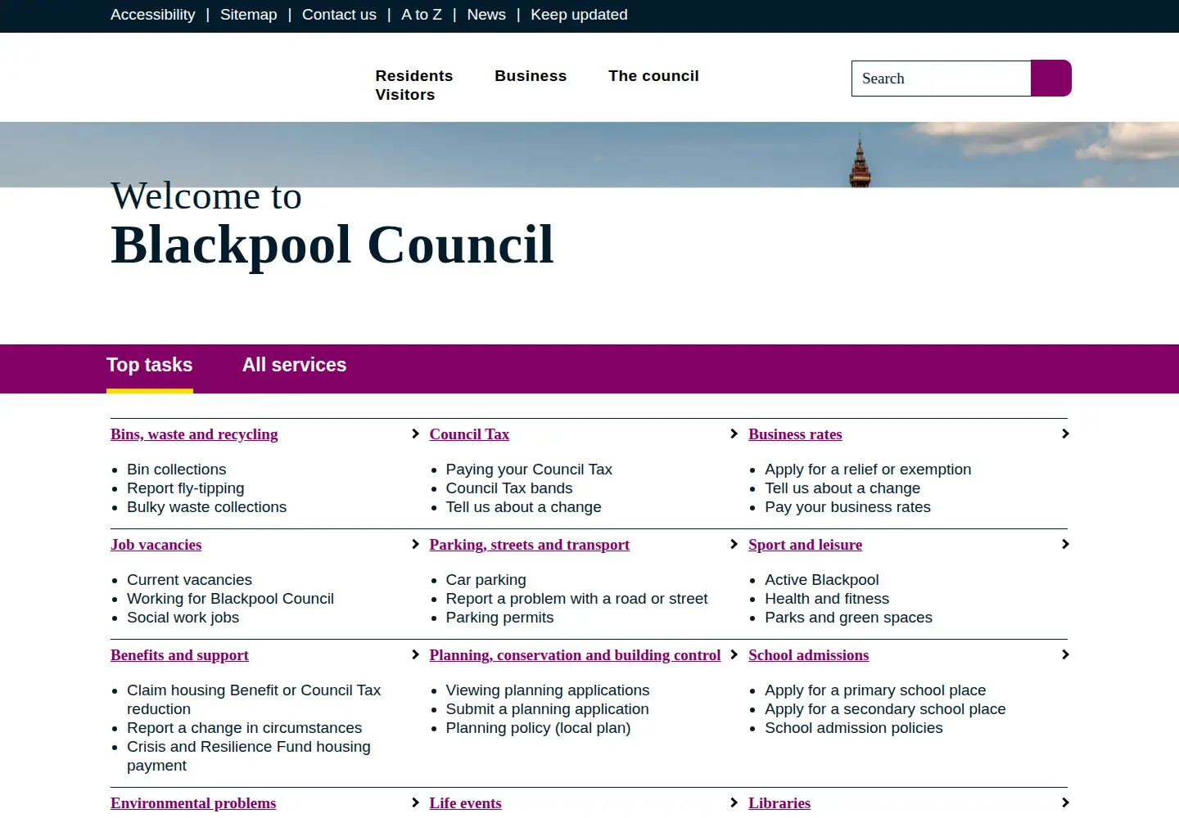
Task: Click the chevron arrow for School admissions
Action: coord(1065,654)
